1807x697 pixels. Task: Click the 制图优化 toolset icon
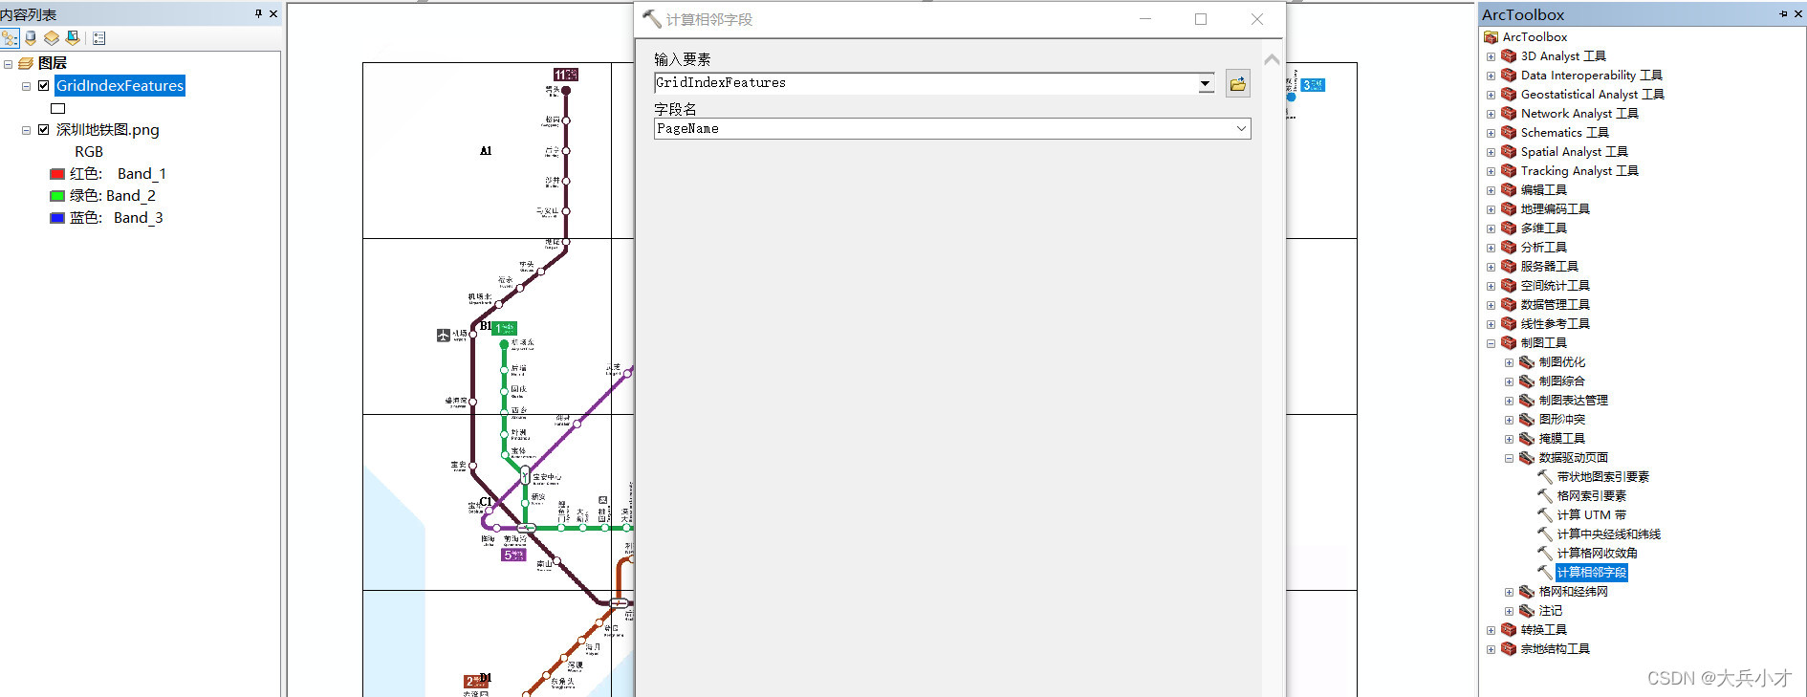coord(1527,362)
